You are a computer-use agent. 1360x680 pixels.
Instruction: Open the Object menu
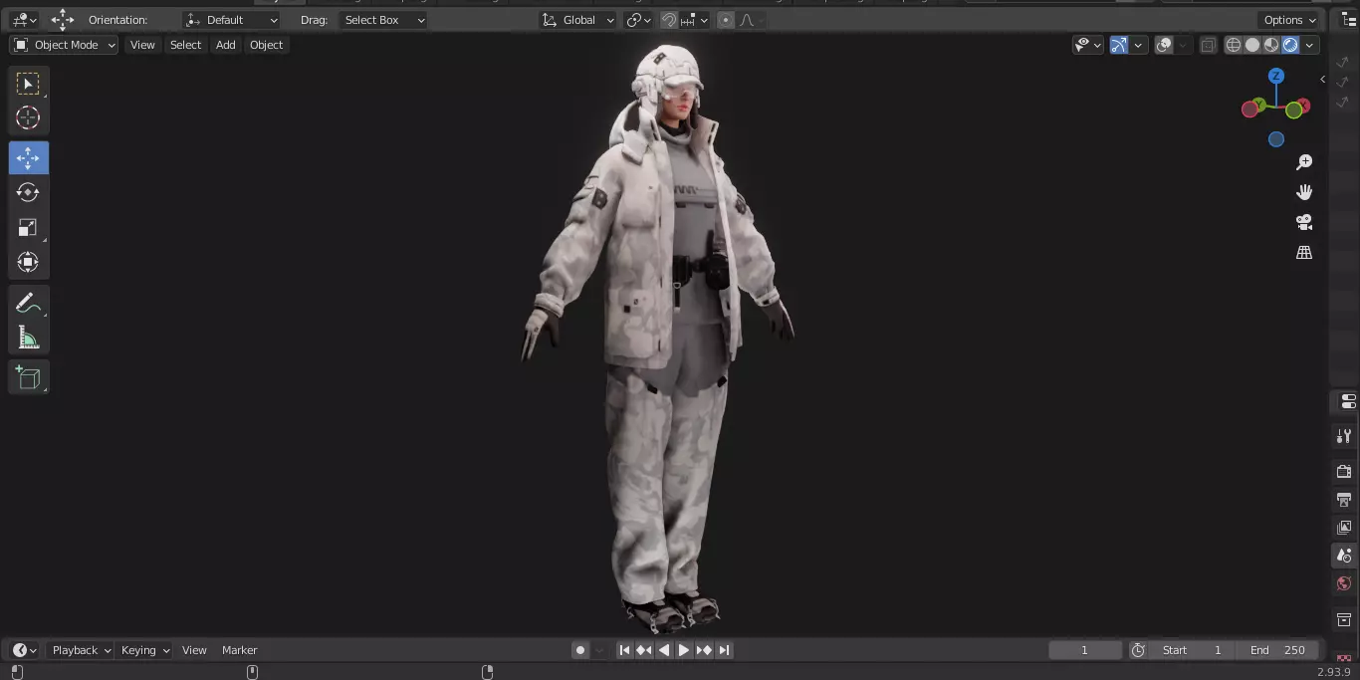point(266,45)
